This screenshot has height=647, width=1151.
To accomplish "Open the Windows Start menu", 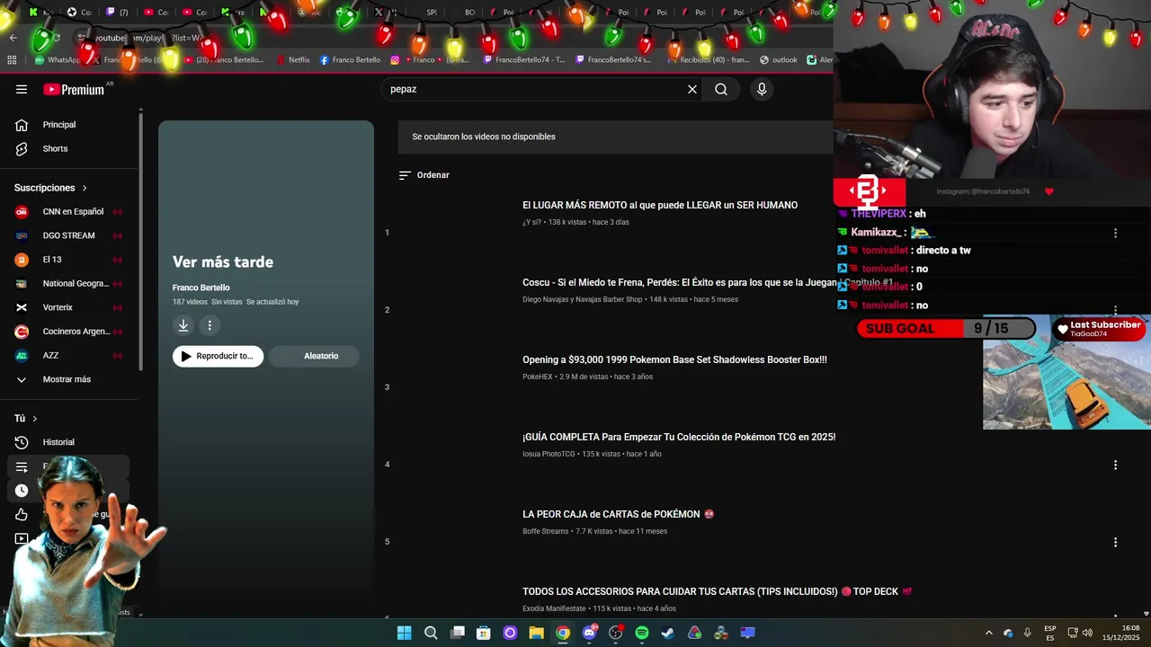I will coord(404,633).
